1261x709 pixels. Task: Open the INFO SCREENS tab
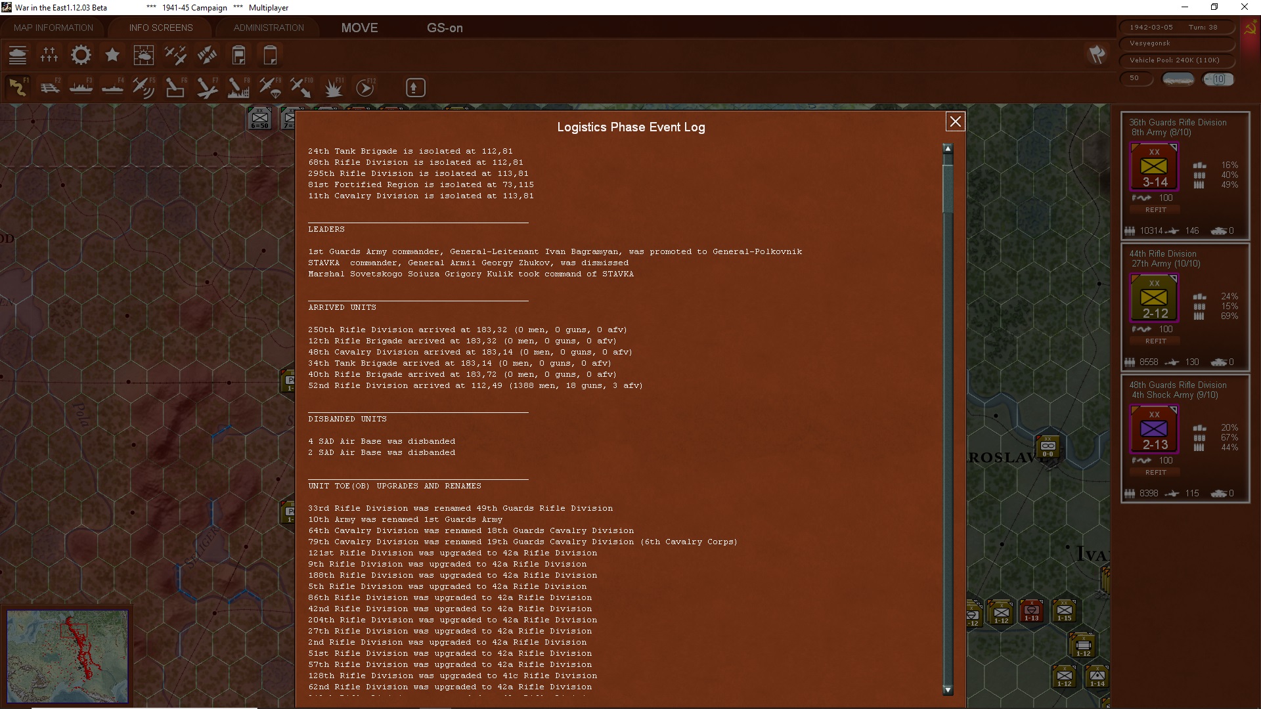[x=161, y=28]
